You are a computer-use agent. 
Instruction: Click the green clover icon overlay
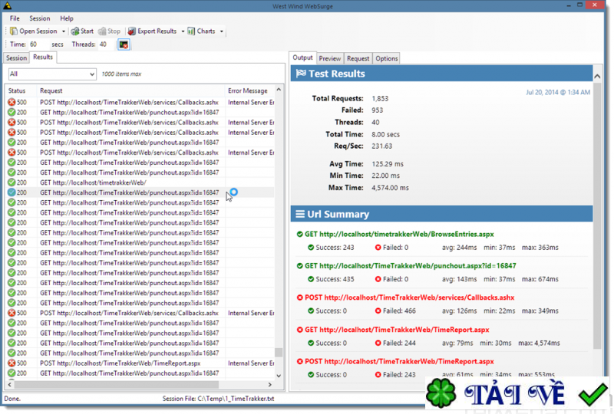pyautogui.click(x=441, y=393)
